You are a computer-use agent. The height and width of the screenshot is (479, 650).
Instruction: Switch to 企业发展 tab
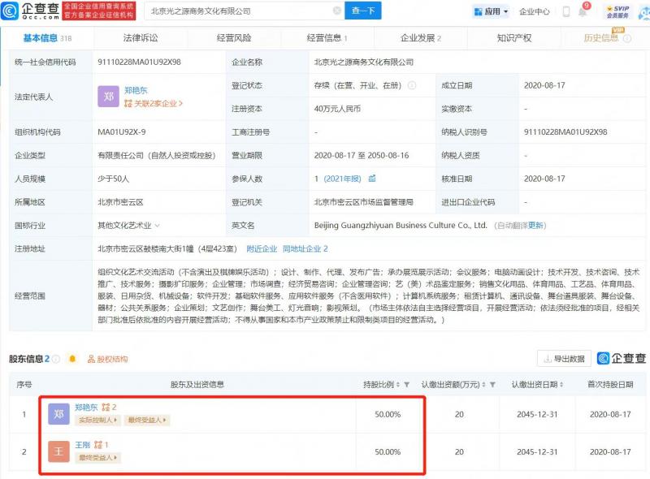420,38
